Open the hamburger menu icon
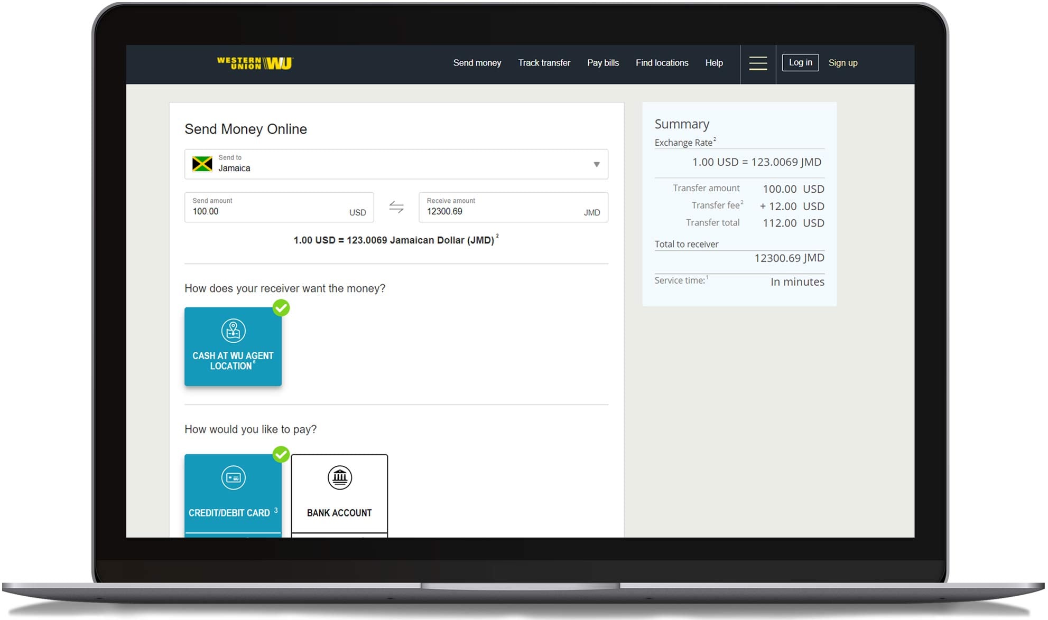The height and width of the screenshot is (620, 1048). [757, 63]
